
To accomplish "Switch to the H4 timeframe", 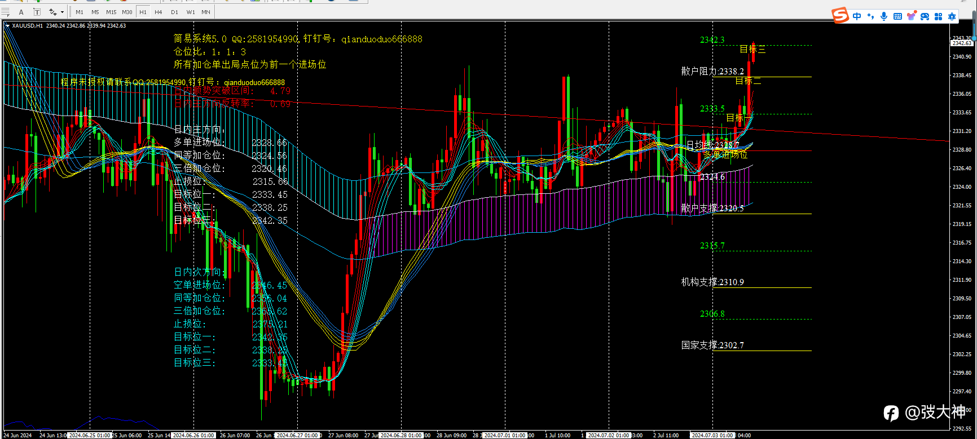I will click(159, 12).
